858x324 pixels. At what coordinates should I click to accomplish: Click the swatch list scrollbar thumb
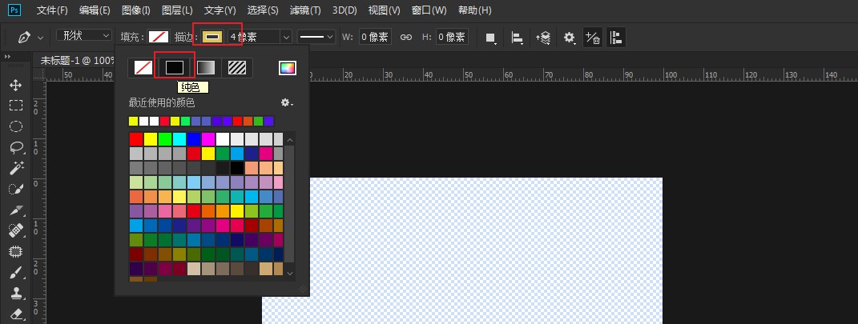[290, 204]
